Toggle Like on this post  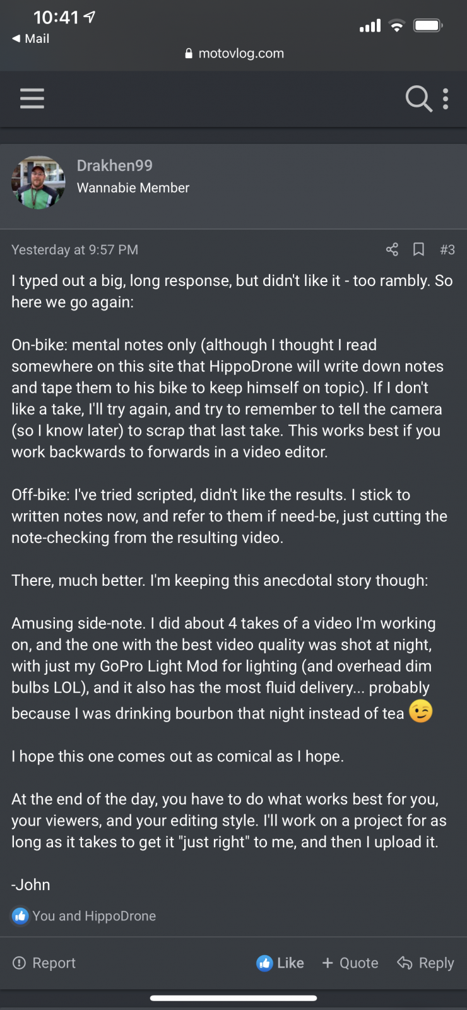(280, 963)
